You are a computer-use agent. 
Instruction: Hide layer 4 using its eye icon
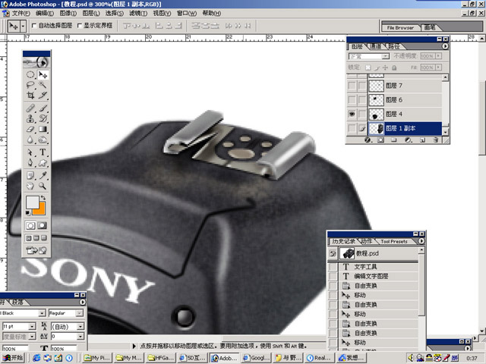coord(352,114)
